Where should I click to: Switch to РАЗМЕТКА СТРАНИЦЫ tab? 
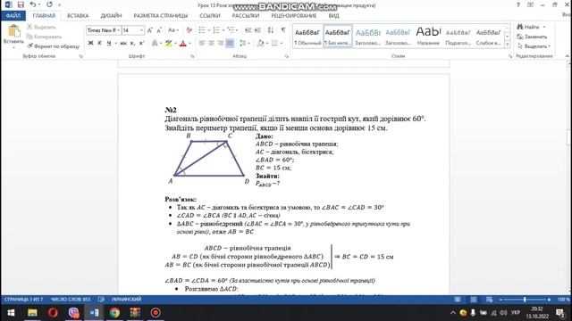(161, 16)
